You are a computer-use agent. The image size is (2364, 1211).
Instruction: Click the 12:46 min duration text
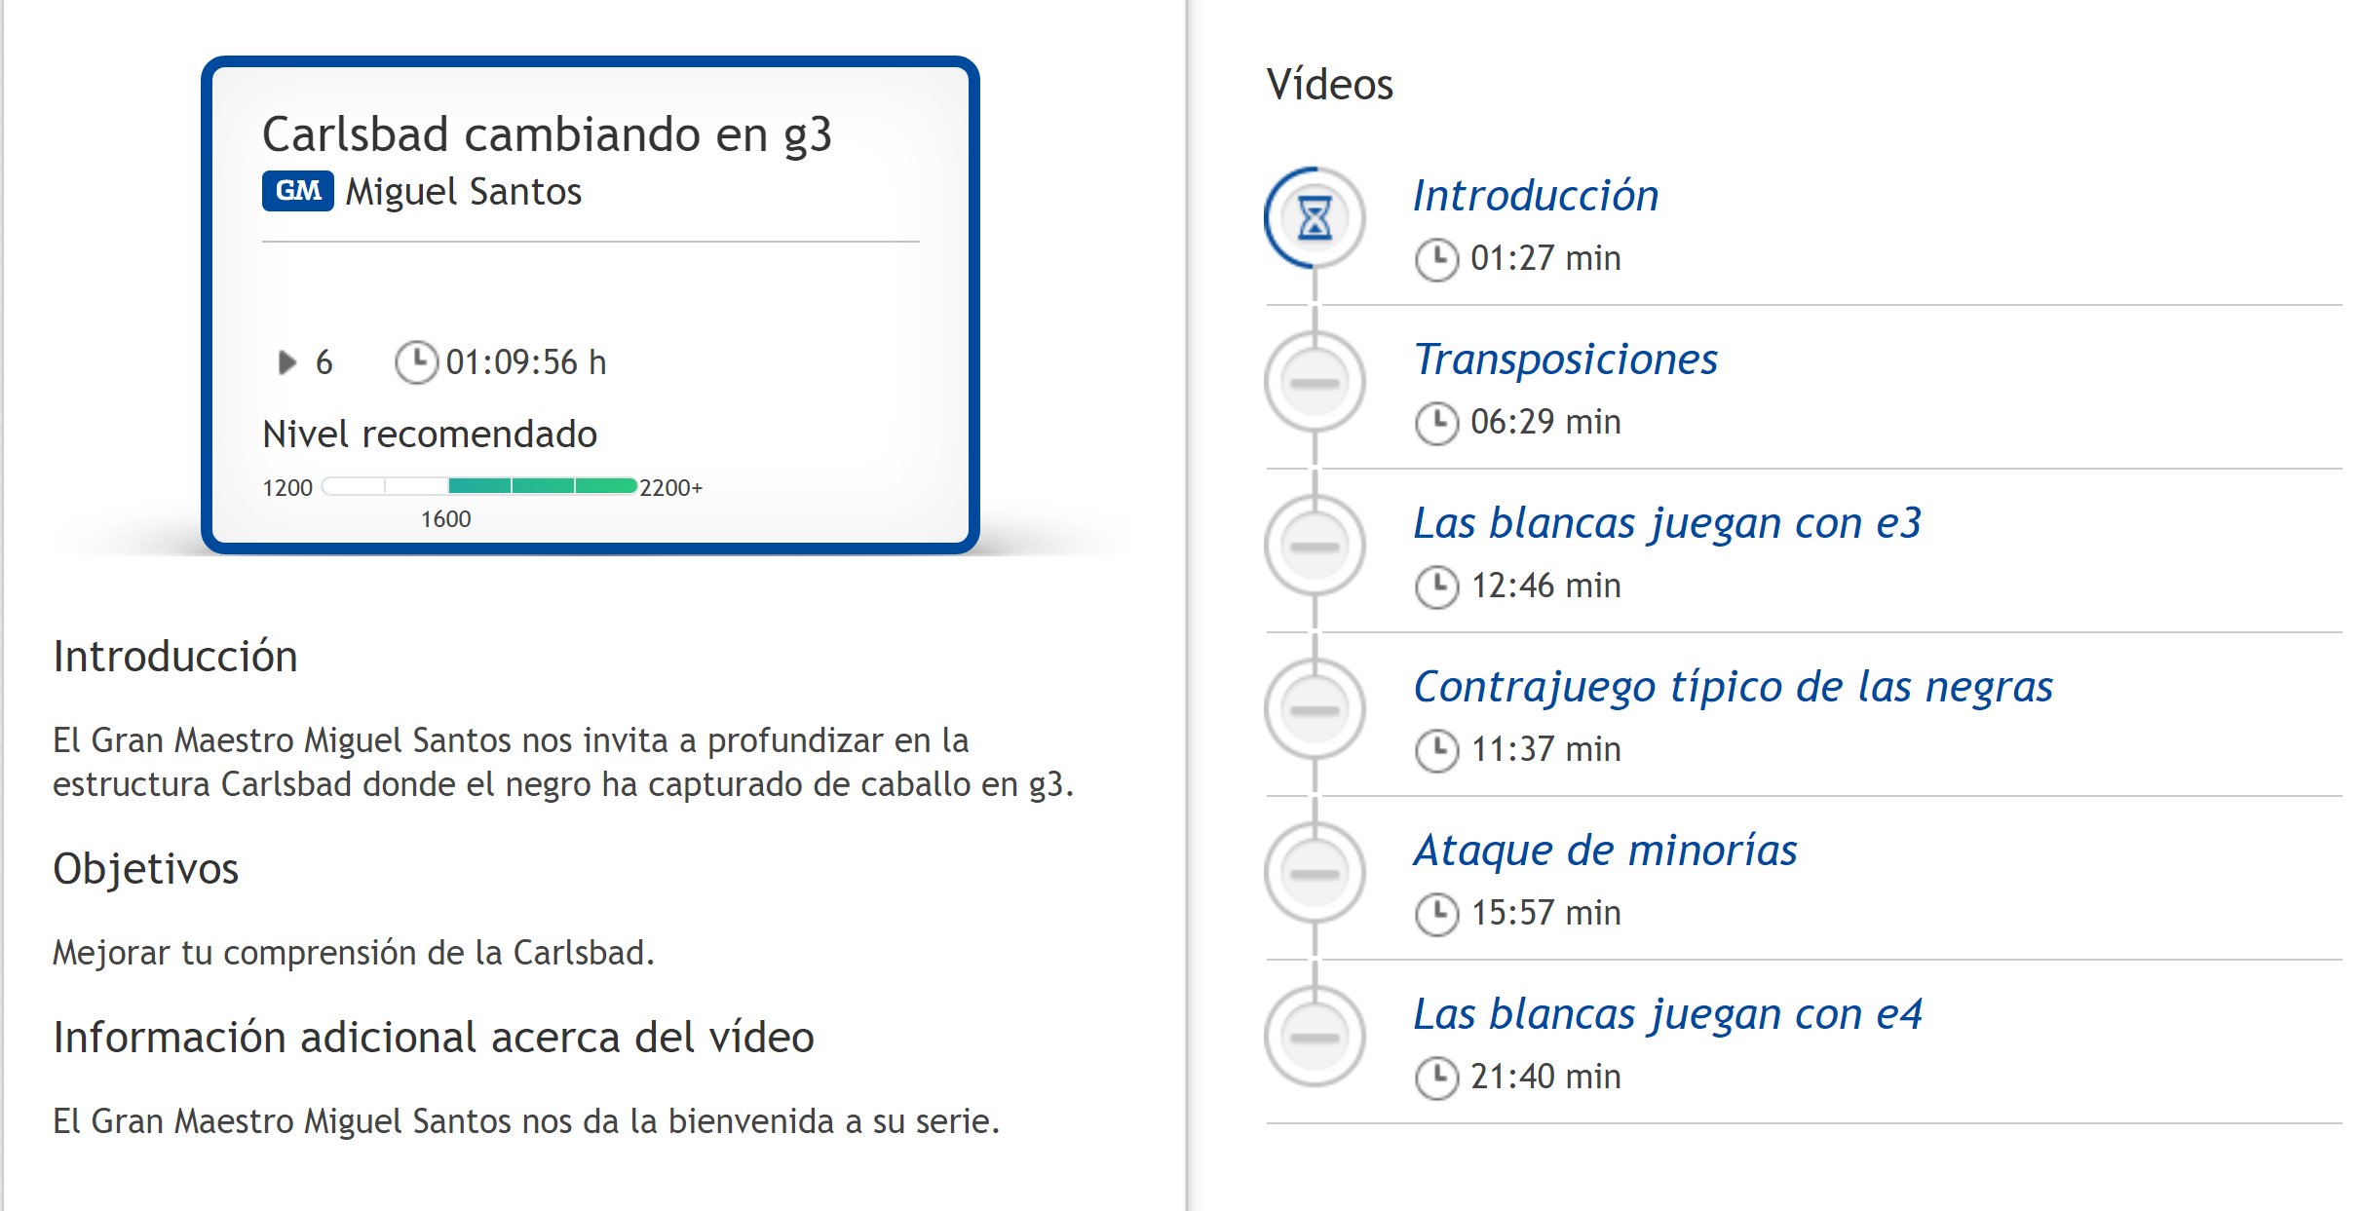pyautogui.click(x=1545, y=587)
